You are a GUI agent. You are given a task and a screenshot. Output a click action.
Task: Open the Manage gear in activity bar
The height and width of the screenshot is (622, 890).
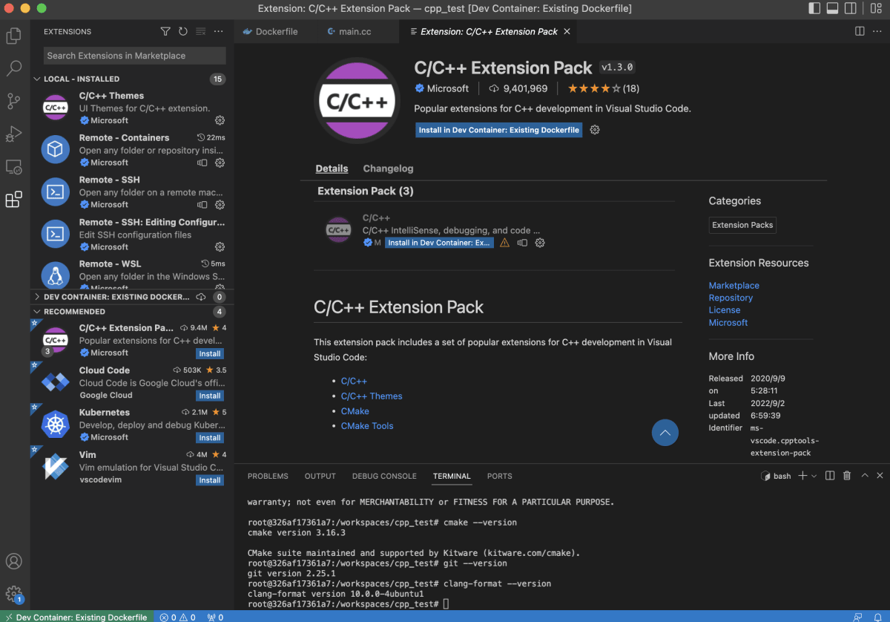tap(14, 594)
